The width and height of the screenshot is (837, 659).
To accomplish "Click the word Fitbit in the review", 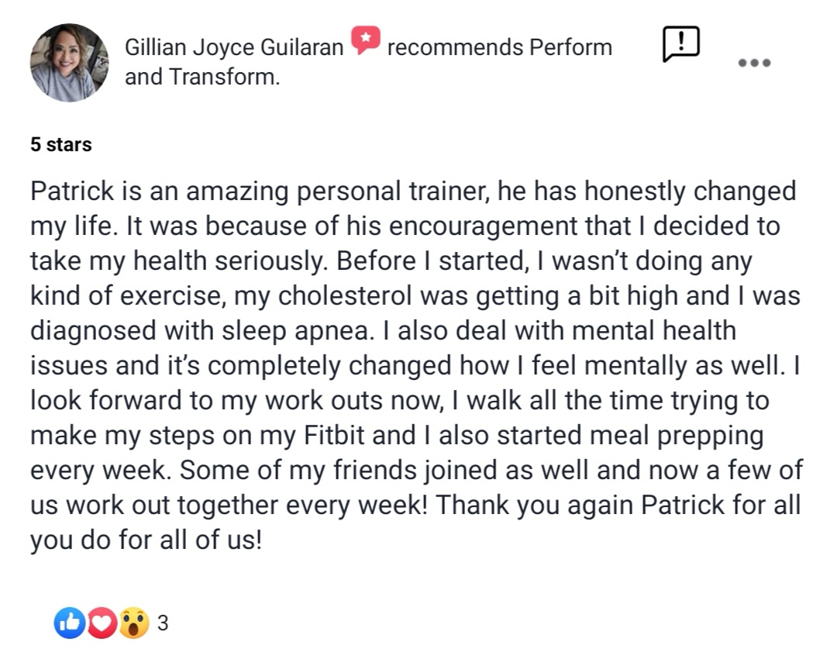I will (x=335, y=435).
